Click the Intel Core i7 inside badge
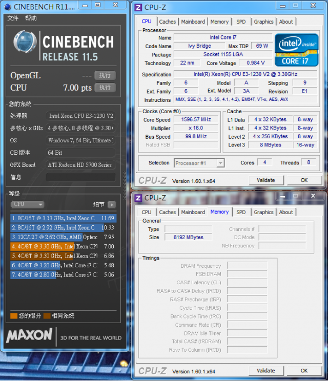Image resolution: width=328 pixels, height=381 pixels. pos(296,50)
